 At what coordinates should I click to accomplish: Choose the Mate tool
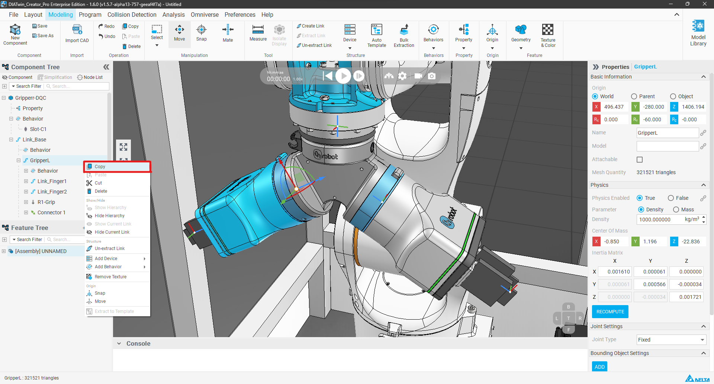228,33
